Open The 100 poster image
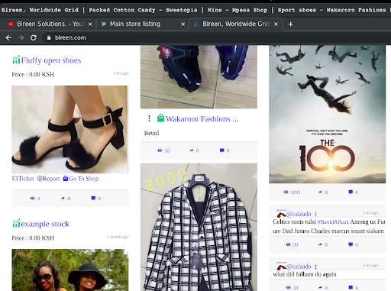Viewport: 391px width, 291px height. 328,115
